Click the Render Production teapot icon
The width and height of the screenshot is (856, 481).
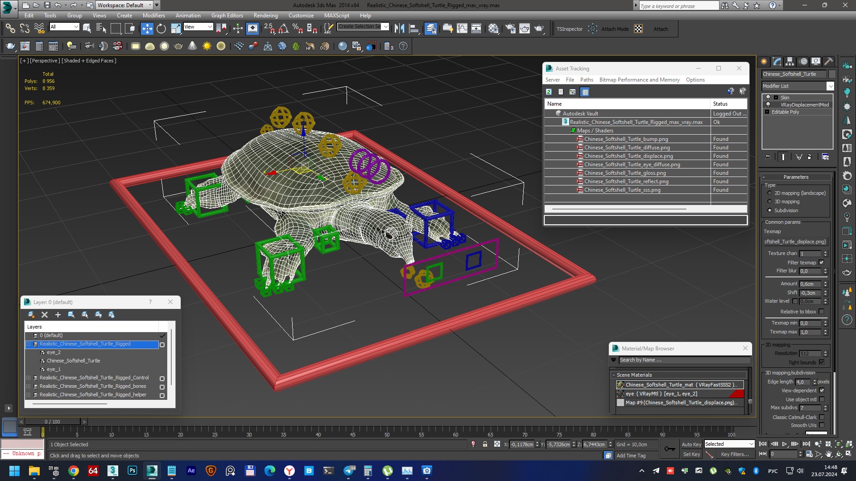click(539, 29)
